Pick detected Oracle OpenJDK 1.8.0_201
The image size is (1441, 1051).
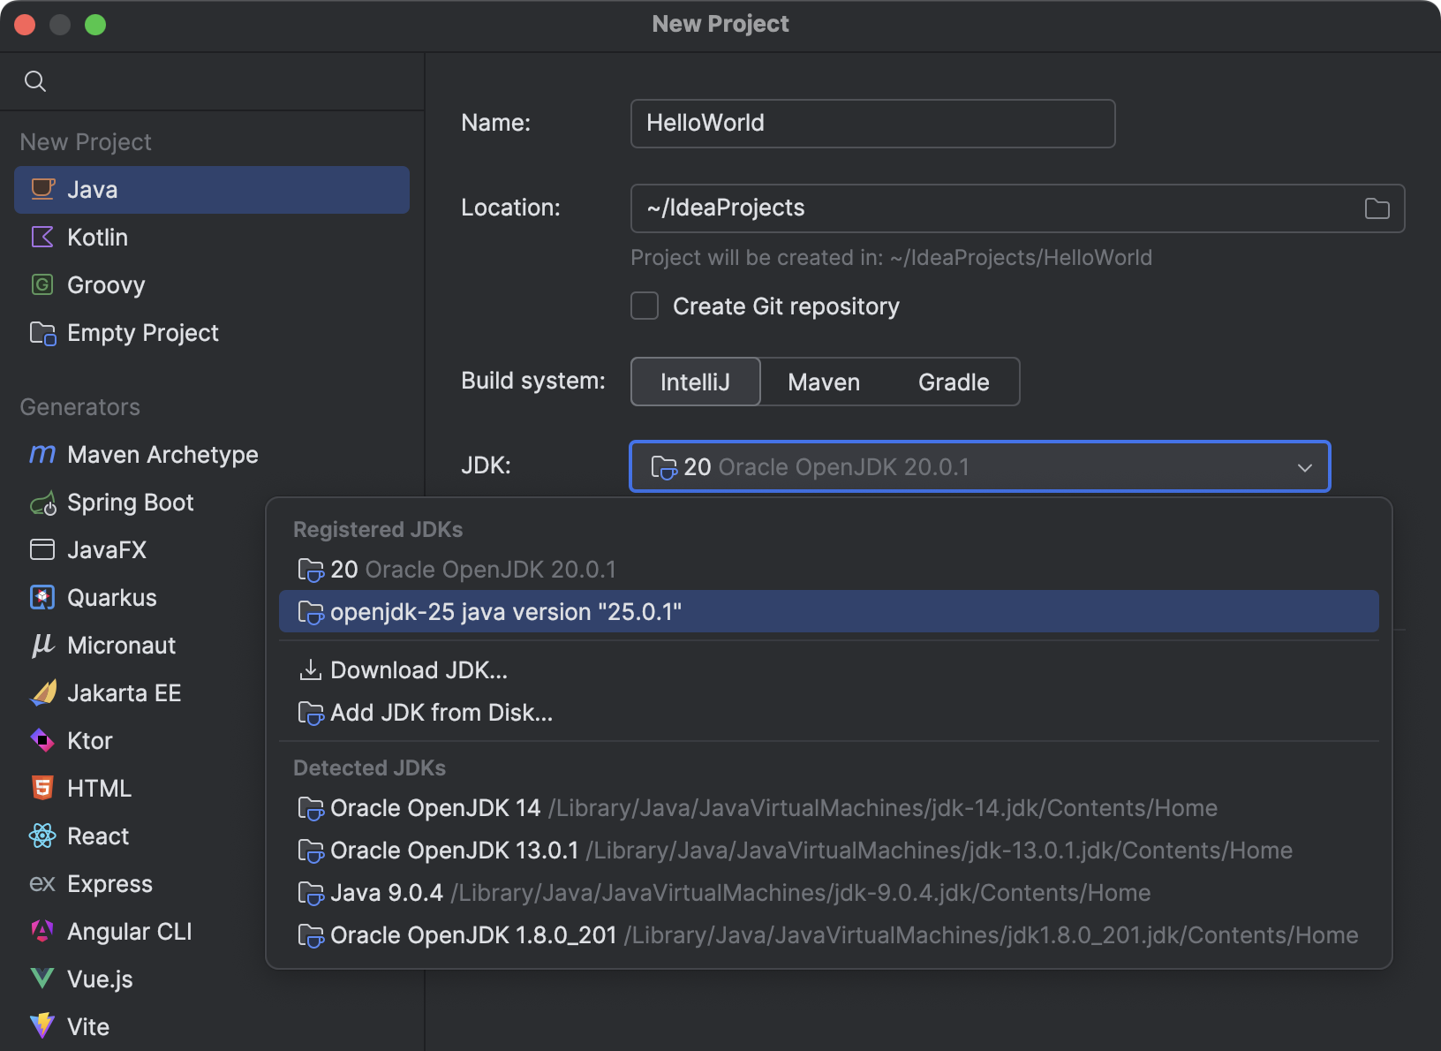click(828, 935)
